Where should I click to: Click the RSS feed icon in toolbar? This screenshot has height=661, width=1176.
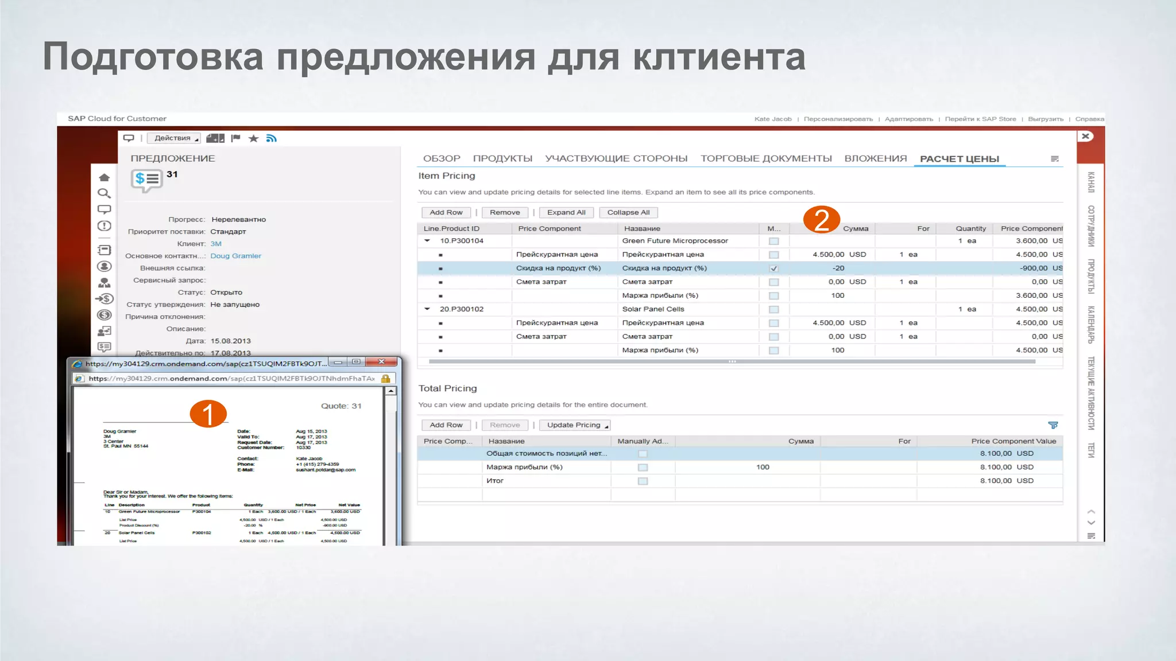pyautogui.click(x=272, y=138)
